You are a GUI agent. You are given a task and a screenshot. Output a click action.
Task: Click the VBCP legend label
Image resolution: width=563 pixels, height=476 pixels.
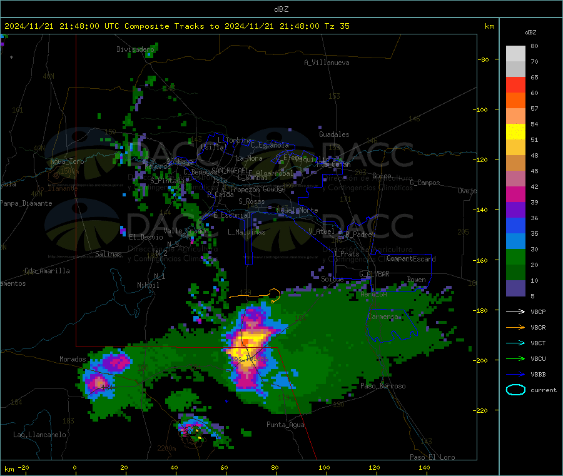pyautogui.click(x=538, y=311)
